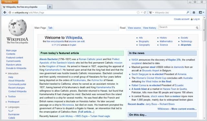Click the Richard Briers recent deaths link
Image resolution: width=207 pixels, height=121 pixels.
tap(167, 104)
